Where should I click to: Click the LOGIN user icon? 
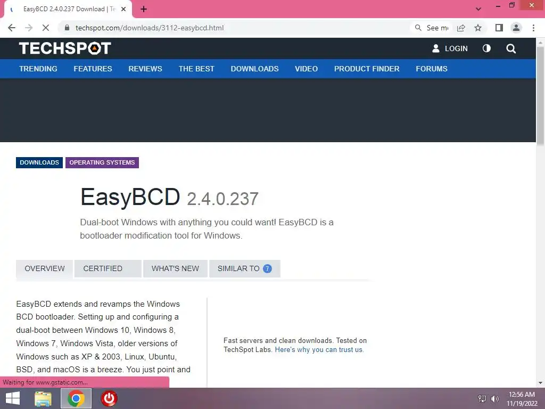tap(435, 48)
